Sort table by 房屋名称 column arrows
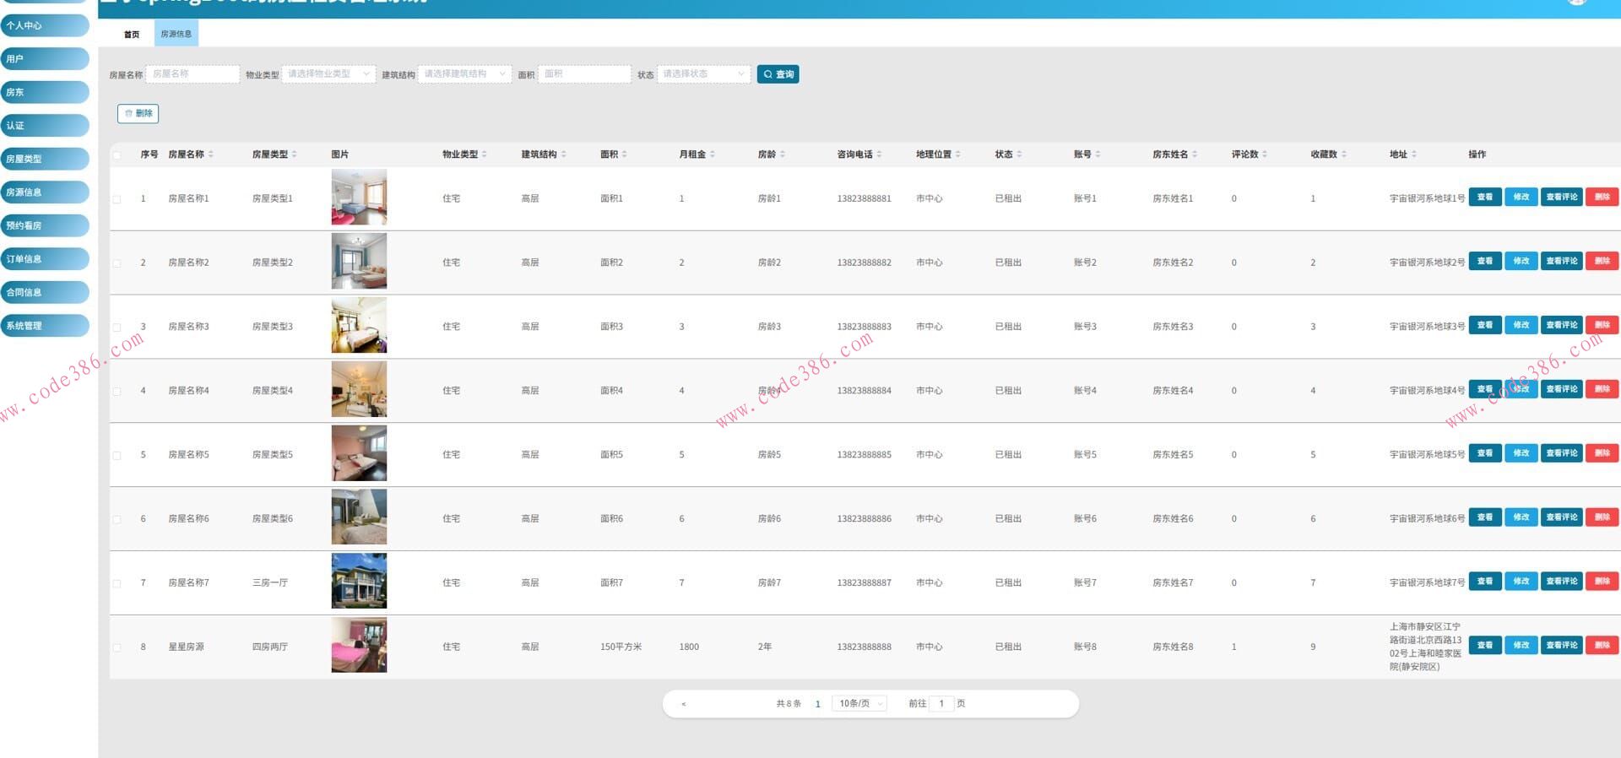Viewport: 1621px width, 758px height. point(211,154)
